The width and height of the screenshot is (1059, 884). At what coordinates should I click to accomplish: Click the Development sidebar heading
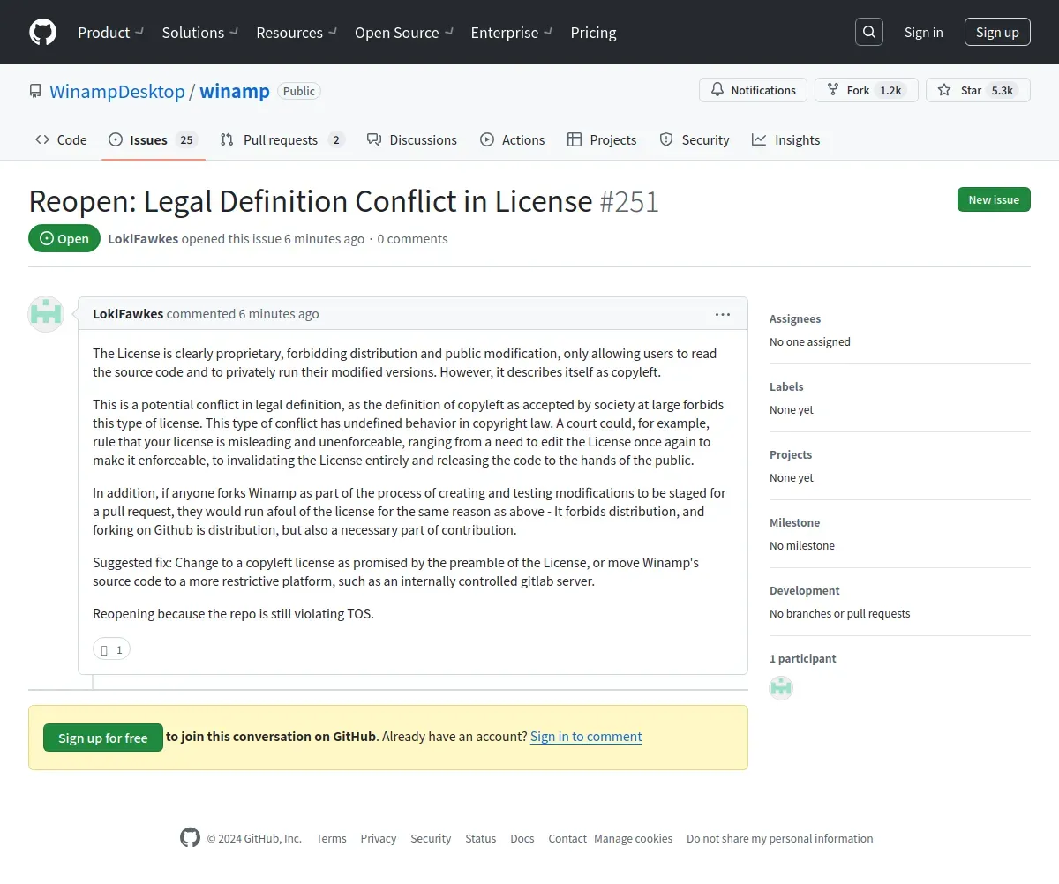coord(805,591)
